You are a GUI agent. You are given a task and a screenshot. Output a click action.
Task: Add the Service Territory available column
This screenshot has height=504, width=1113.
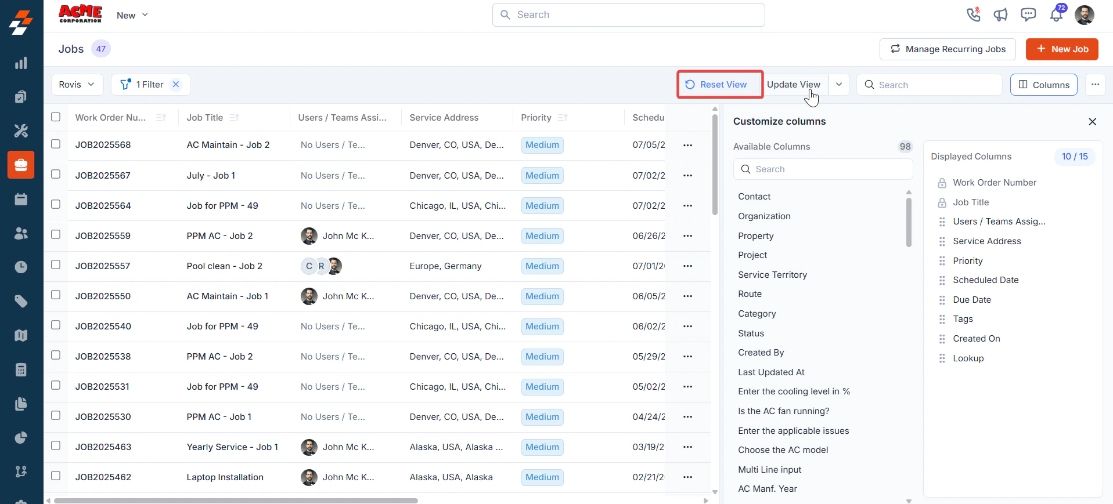click(772, 275)
